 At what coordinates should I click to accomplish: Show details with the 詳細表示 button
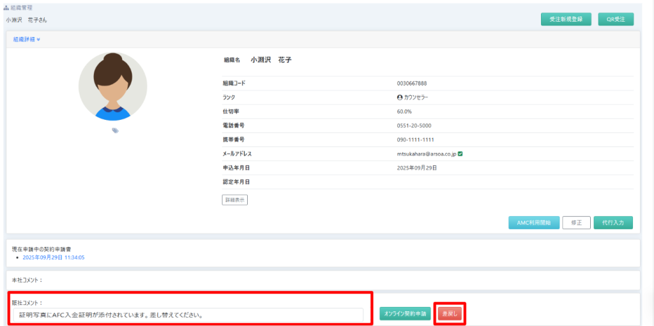pos(234,200)
